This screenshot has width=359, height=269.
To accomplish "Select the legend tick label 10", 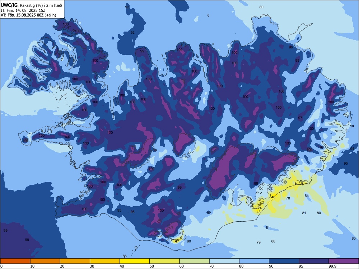I will pos(32,266).
